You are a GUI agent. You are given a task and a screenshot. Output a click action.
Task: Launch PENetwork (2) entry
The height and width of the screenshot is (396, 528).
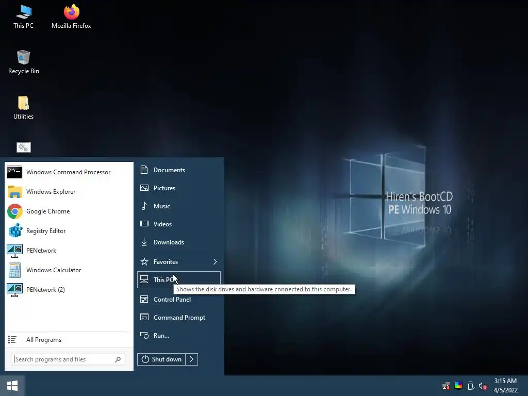(x=69, y=289)
